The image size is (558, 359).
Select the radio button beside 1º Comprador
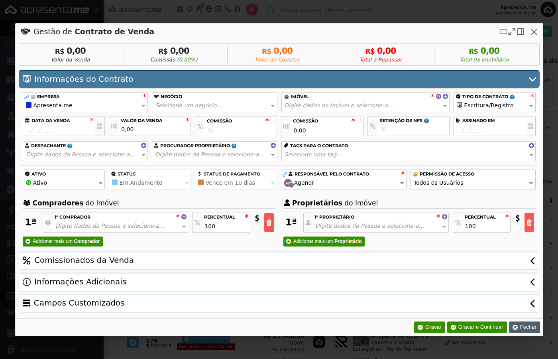click(257, 228)
